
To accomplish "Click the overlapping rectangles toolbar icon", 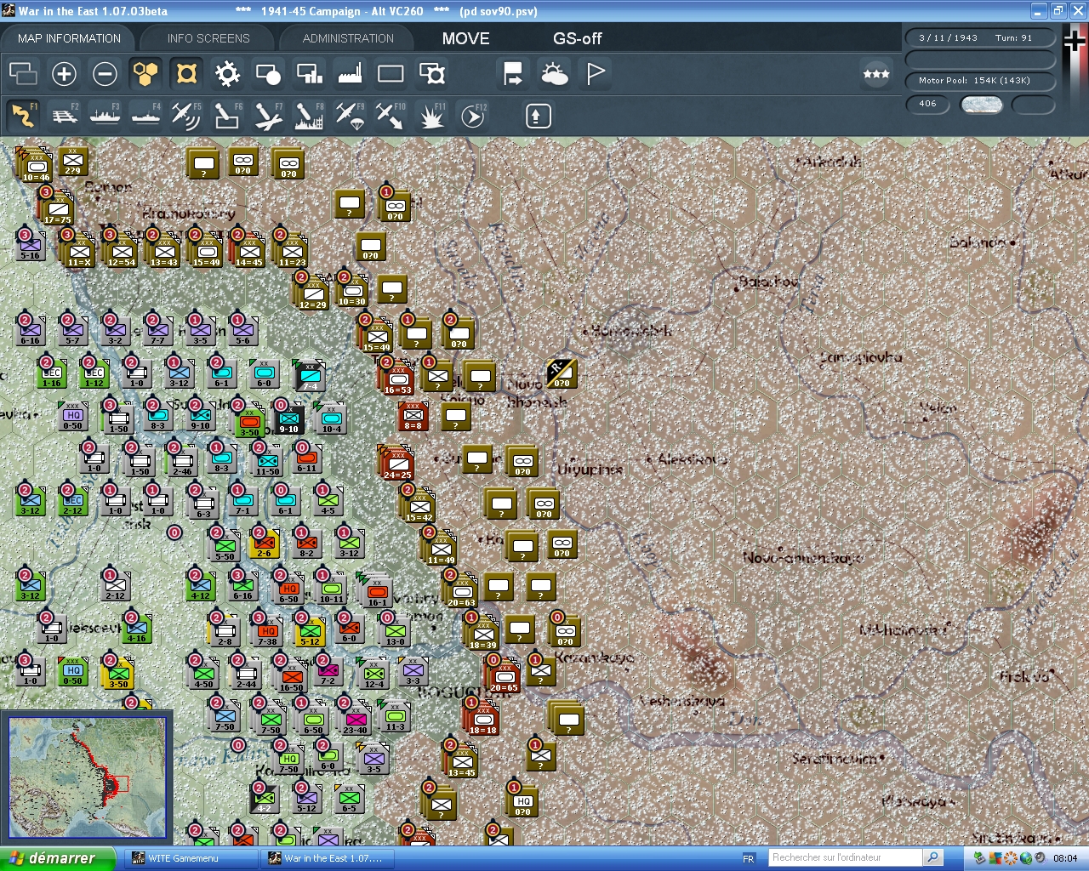I will coord(23,74).
